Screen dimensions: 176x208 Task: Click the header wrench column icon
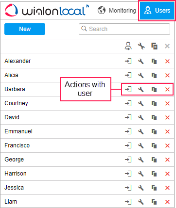141,46
